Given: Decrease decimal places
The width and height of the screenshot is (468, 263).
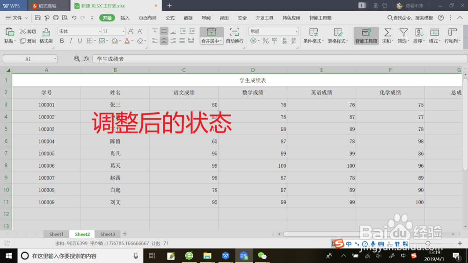Looking at the screenshot, I should click(x=293, y=41).
